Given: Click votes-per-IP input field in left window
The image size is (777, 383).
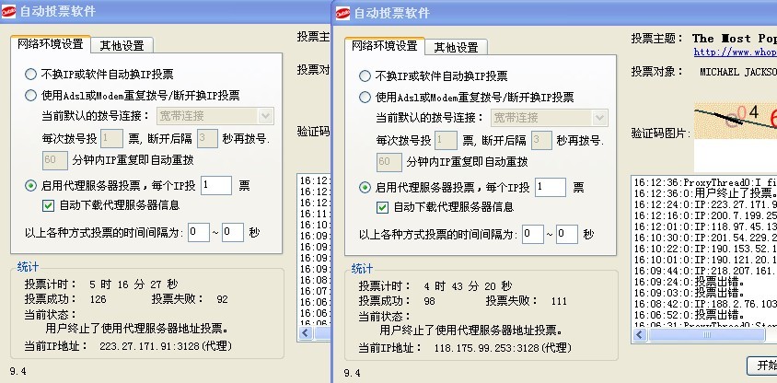Looking at the screenshot, I should tap(215, 185).
